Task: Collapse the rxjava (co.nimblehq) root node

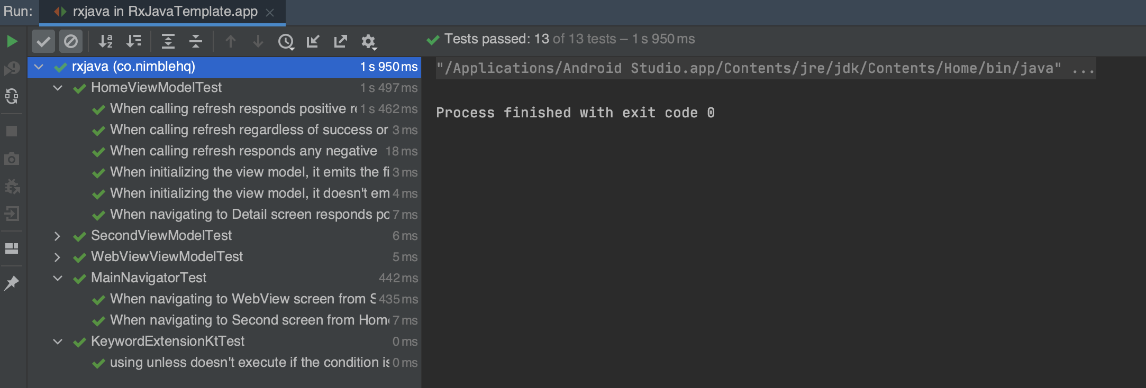Action: [x=39, y=67]
